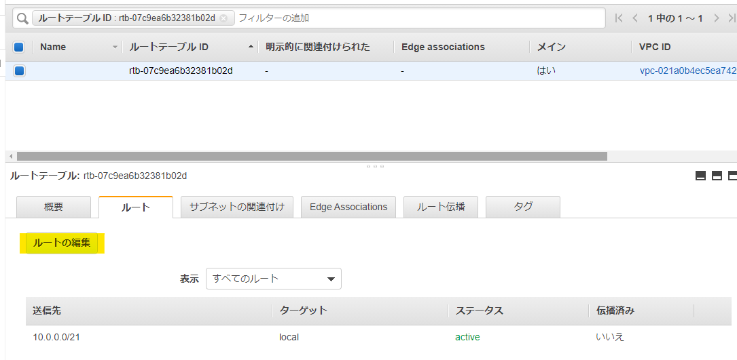Toggle checkbox for rtb-07c9ea6b32381b02d row
The image size is (737, 360).
pos(19,71)
